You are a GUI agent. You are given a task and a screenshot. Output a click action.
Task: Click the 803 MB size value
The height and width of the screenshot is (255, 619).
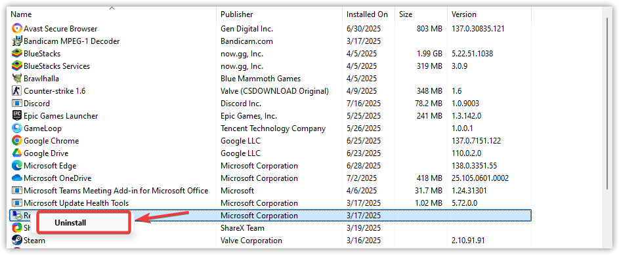(x=429, y=28)
